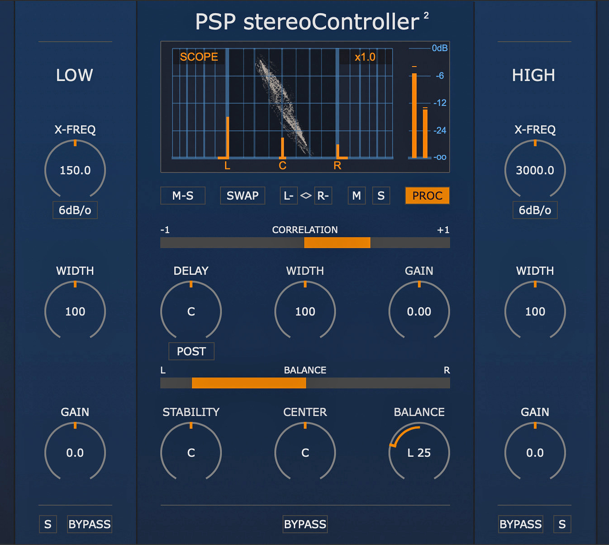Click the LOW band GAIN knob
The width and height of the screenshot is (609, 545).
click(x=75, y=452)
